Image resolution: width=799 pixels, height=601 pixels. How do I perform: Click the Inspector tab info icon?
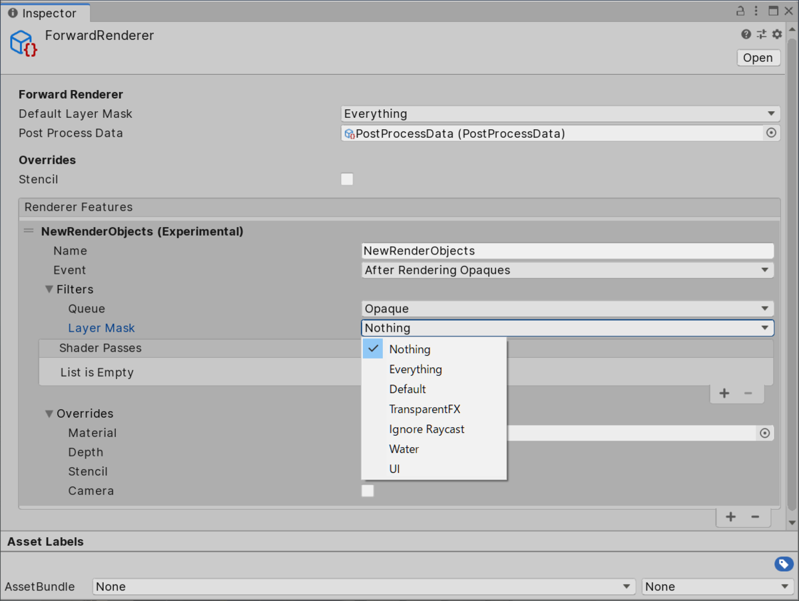point(13,13)
